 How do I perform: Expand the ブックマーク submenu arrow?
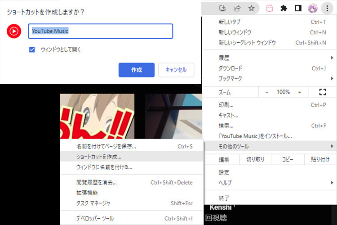click(332, 79)
